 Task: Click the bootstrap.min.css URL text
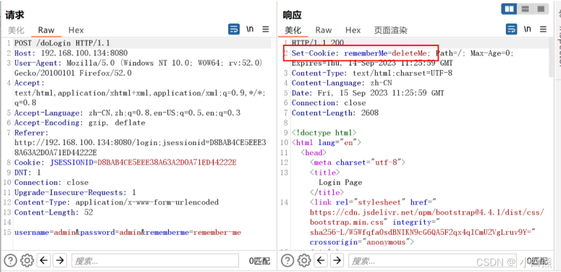427,217
